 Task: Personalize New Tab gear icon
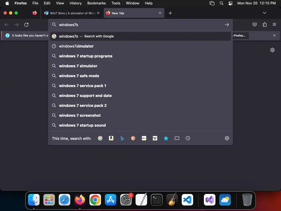point(272,50)
